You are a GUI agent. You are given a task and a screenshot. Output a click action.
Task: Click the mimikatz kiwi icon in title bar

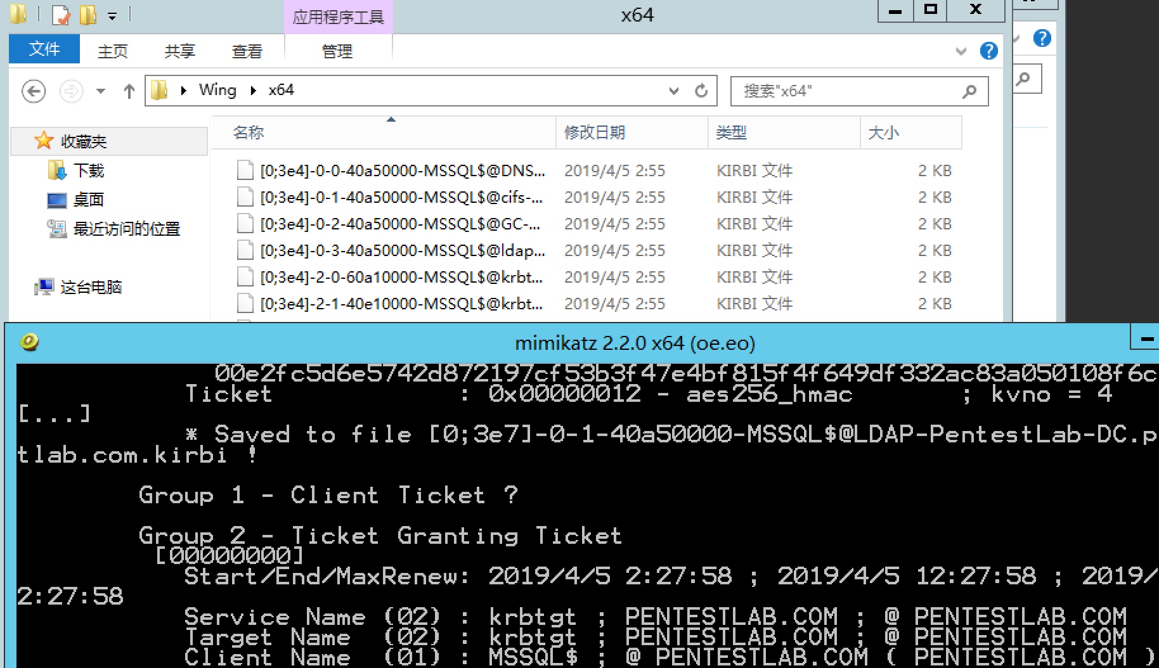pyautogui.click(x=30, y=342)
